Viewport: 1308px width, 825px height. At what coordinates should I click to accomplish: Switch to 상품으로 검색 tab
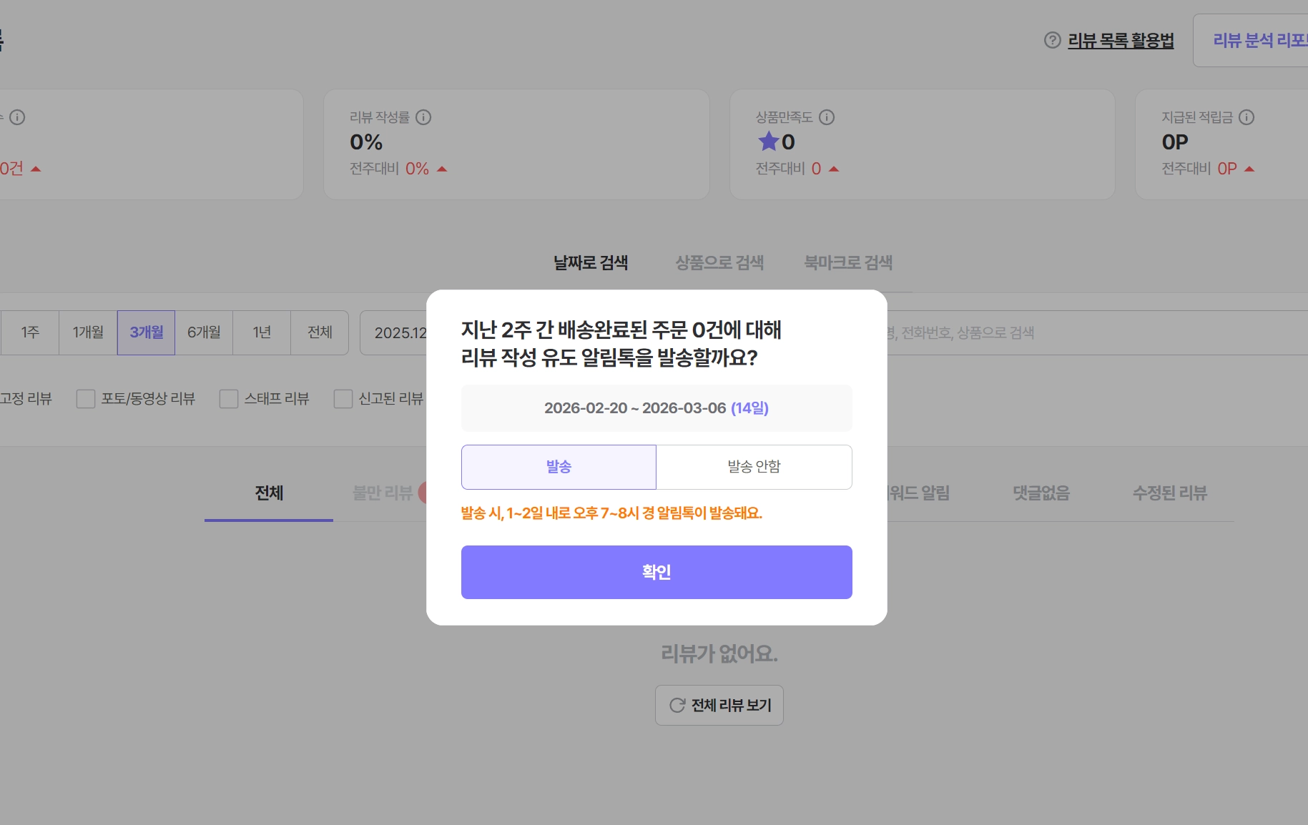[719, 263]
